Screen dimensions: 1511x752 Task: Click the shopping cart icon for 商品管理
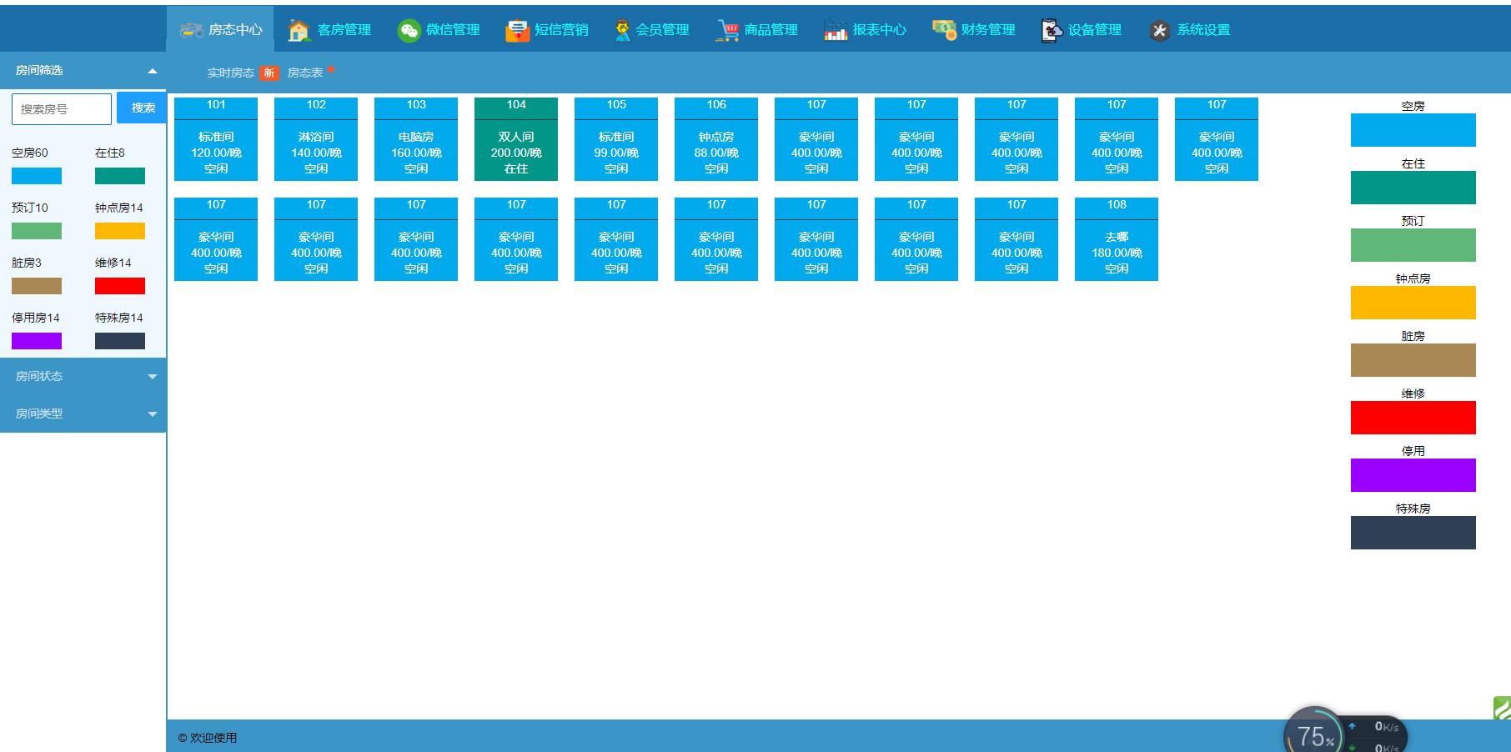(727, 30)
